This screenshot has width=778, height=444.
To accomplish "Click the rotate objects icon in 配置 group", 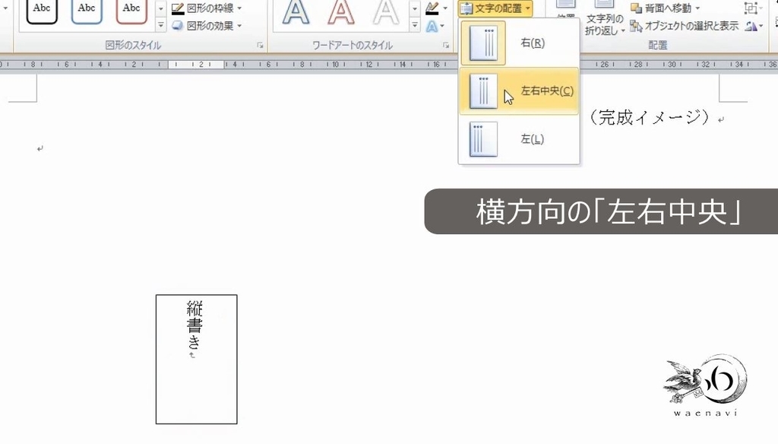I will click(x=751, y=25).
